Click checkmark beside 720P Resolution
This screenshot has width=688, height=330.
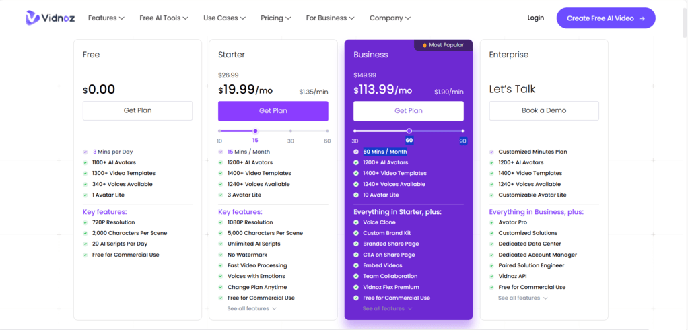(85, 222)
